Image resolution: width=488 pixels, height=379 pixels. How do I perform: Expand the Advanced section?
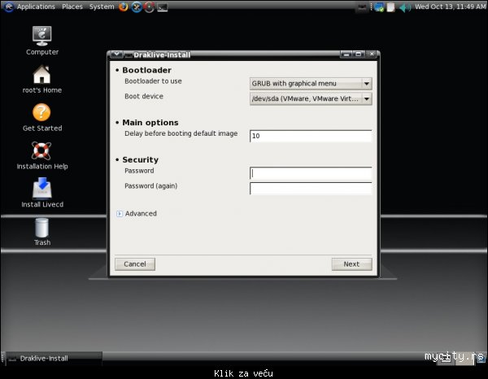coord(120,213)
